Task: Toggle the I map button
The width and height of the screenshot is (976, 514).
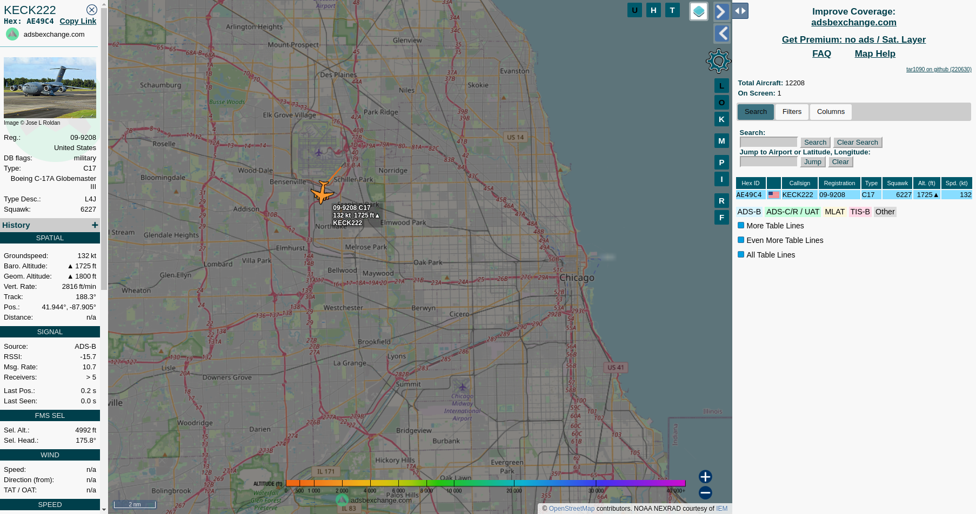Action: pos(721,179)
